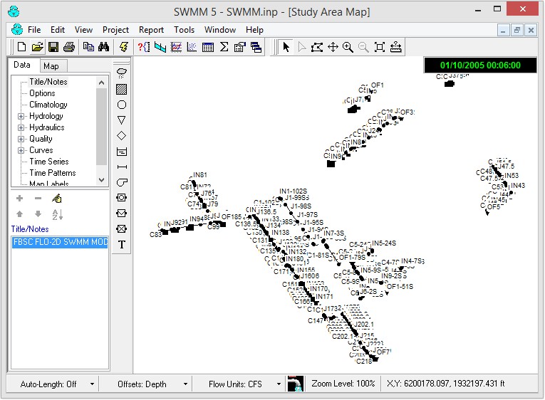
Task: Pick the Outfall node triangle tool
Action: (x=122, y=120)
